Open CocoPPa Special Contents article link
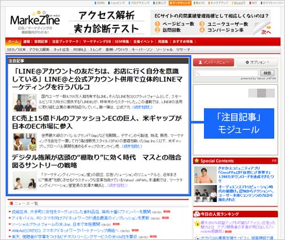This screenshot has width=285, height=240. [246, 174]
